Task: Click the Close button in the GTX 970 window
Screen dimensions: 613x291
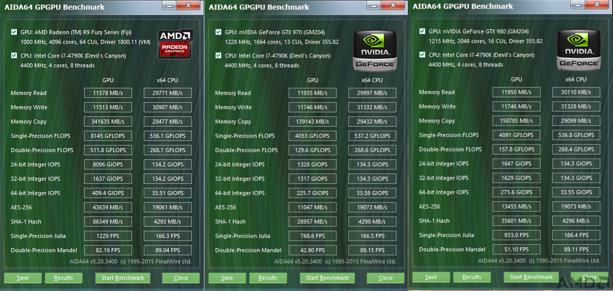Action: pyautogui.click(x=385, y=278)
